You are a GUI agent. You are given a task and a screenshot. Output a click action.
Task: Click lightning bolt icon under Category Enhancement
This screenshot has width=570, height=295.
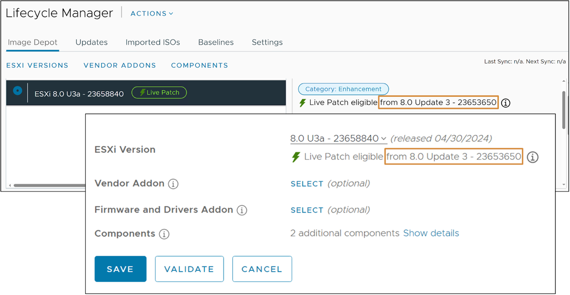point(303,103)
